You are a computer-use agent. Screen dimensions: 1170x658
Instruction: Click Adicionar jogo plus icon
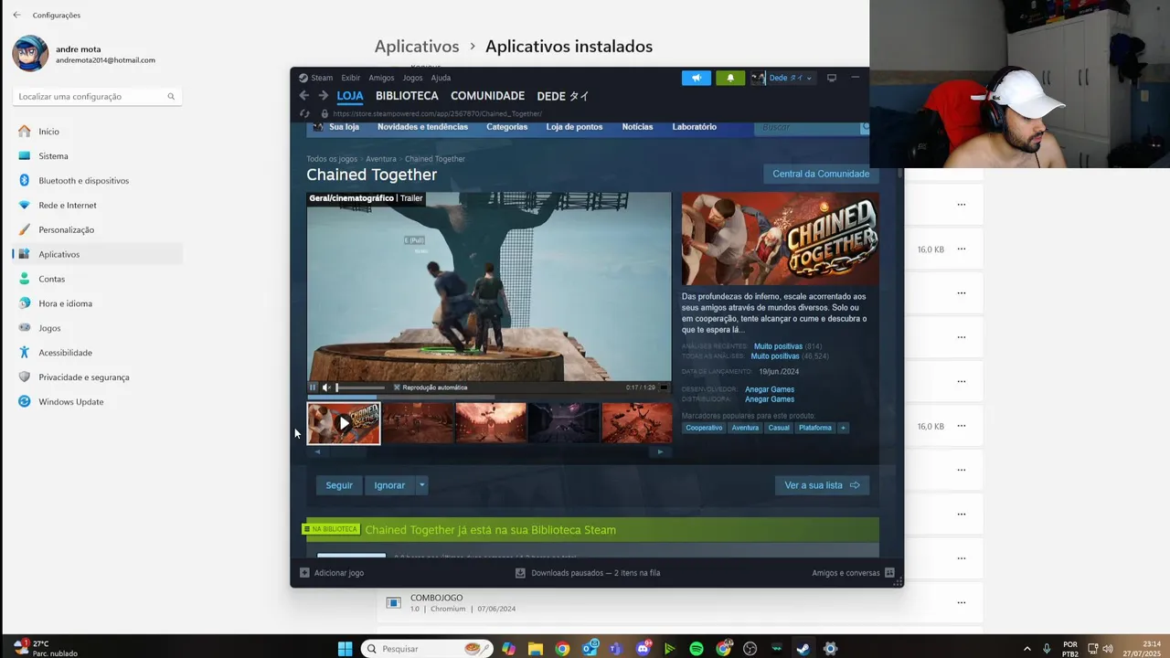tap(305, 573)
